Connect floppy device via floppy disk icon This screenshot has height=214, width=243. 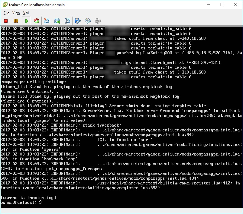(x=78, y=21)
